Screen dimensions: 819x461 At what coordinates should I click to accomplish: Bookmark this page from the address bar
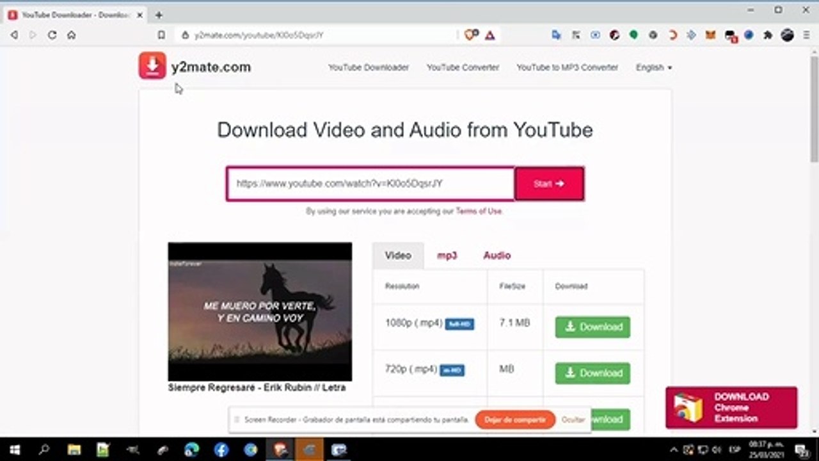161,35
